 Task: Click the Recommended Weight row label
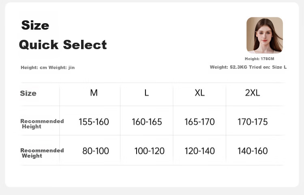point(42,153)
